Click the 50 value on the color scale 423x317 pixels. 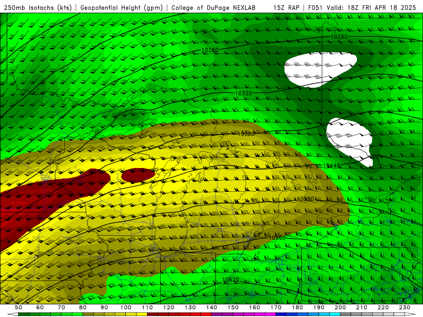click(x=18, y=307)
